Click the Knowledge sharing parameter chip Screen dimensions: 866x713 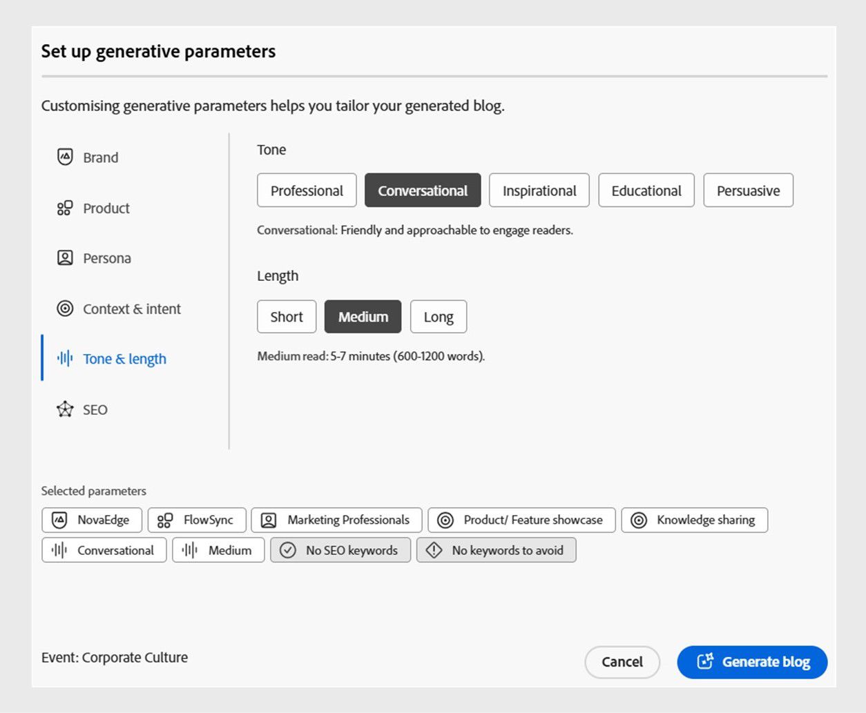tap(695, 520)
